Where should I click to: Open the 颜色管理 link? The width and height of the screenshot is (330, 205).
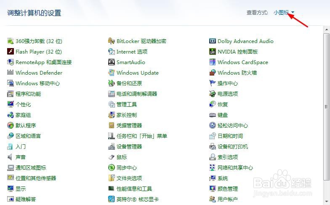(x=228, y=189)
